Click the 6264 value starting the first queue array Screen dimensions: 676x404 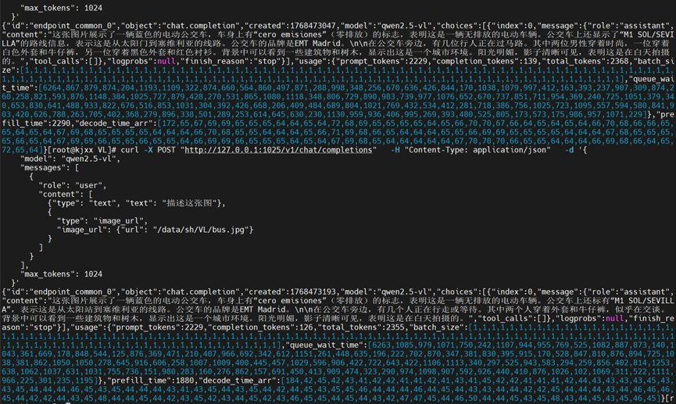pos(52,88)
